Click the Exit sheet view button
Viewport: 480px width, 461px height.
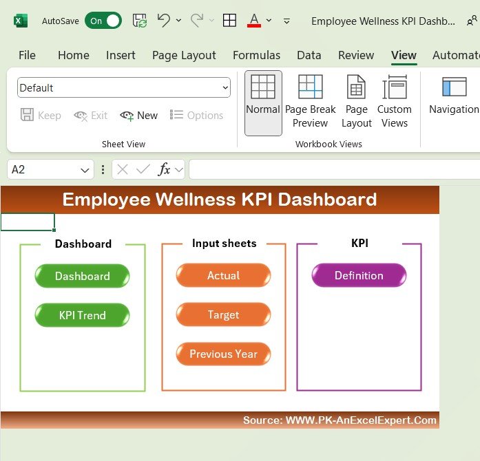point(91,116)
